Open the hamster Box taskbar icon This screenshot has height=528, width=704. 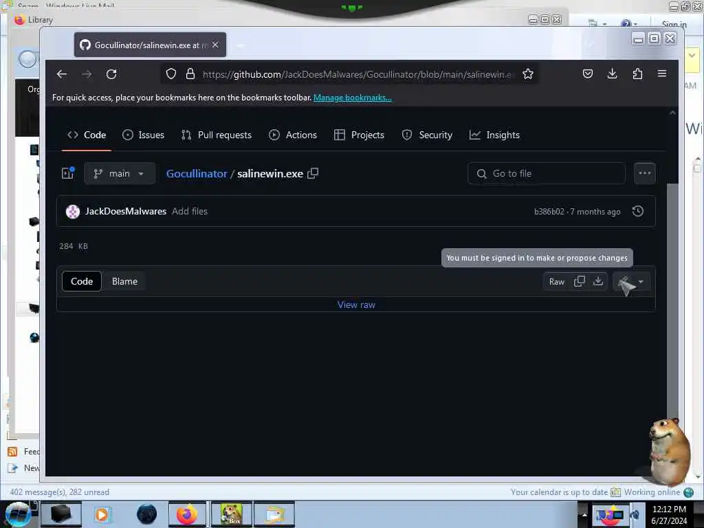coord(231,514)
